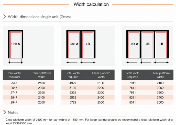Image resolution: width=176 pixels, height=125 pixels.
Task: Click the Width calculation title
Action: [91, 4]
